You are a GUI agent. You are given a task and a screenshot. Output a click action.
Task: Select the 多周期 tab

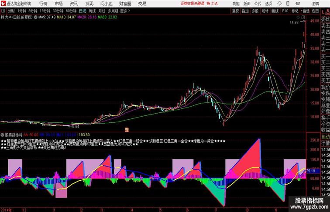(113, 11)
